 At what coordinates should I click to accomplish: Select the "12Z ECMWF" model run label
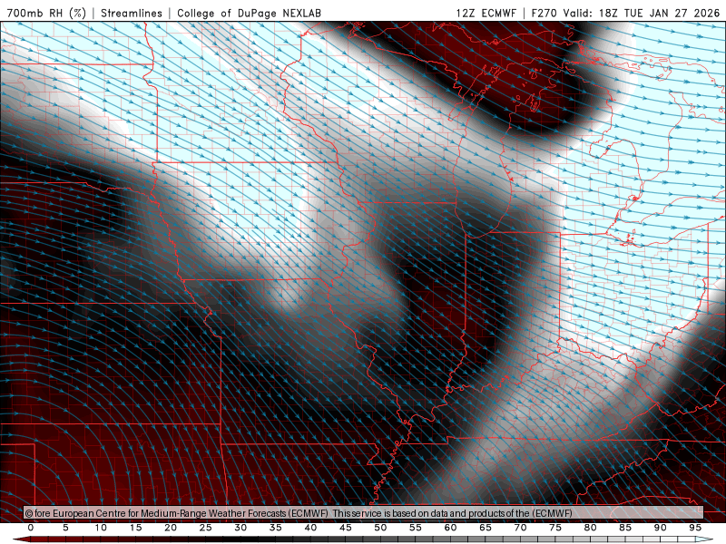click(x=486, y=13)
